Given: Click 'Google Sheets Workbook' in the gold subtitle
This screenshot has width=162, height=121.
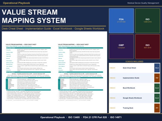Looking at the screenshot, I should tap(89, 29).
